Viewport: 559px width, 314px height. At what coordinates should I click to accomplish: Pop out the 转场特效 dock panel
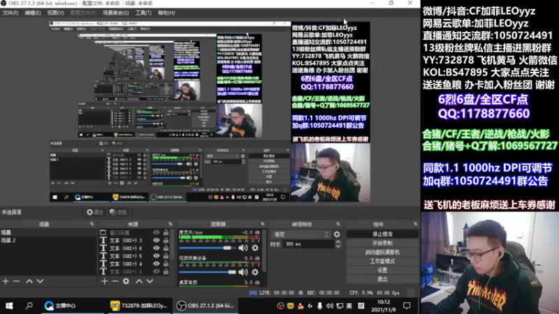coord(338,224)
